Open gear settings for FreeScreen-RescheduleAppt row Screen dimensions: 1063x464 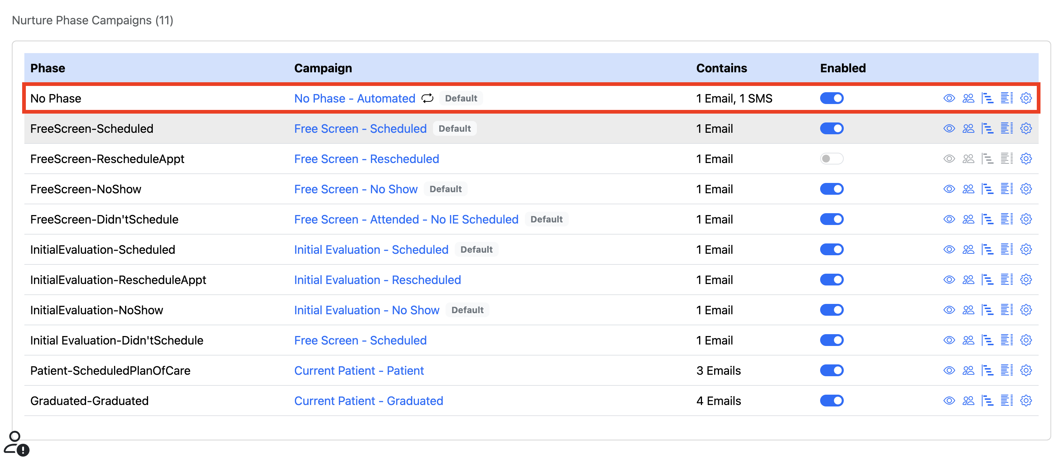1026,158
